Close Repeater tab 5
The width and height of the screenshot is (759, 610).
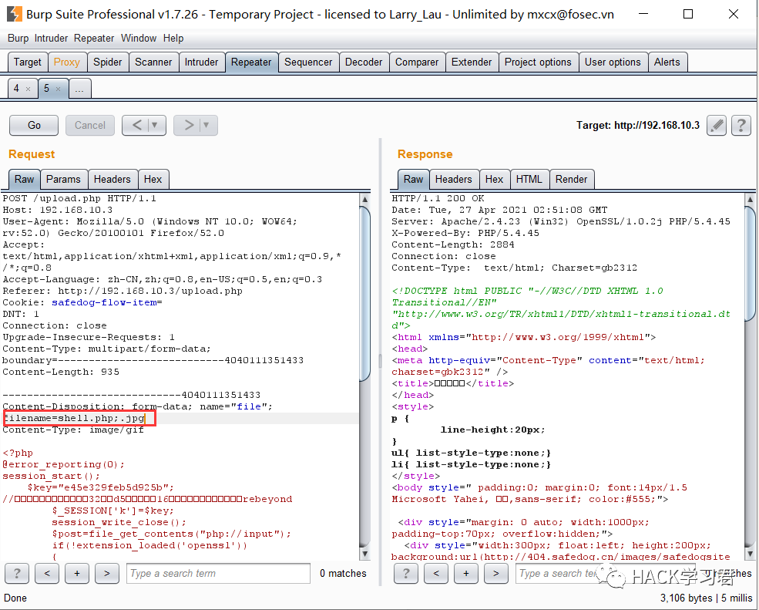58,89
